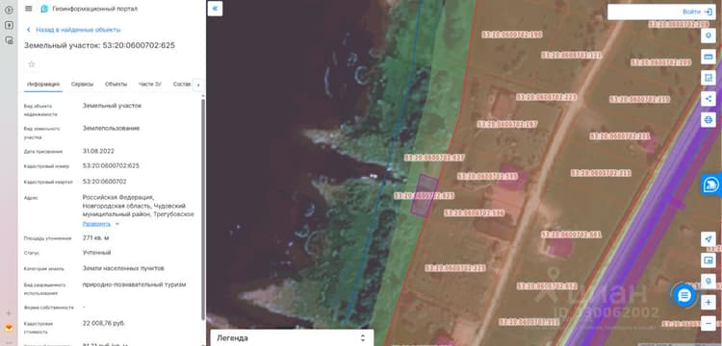
Task: Zoom out on the map
Action: point(709,323)
